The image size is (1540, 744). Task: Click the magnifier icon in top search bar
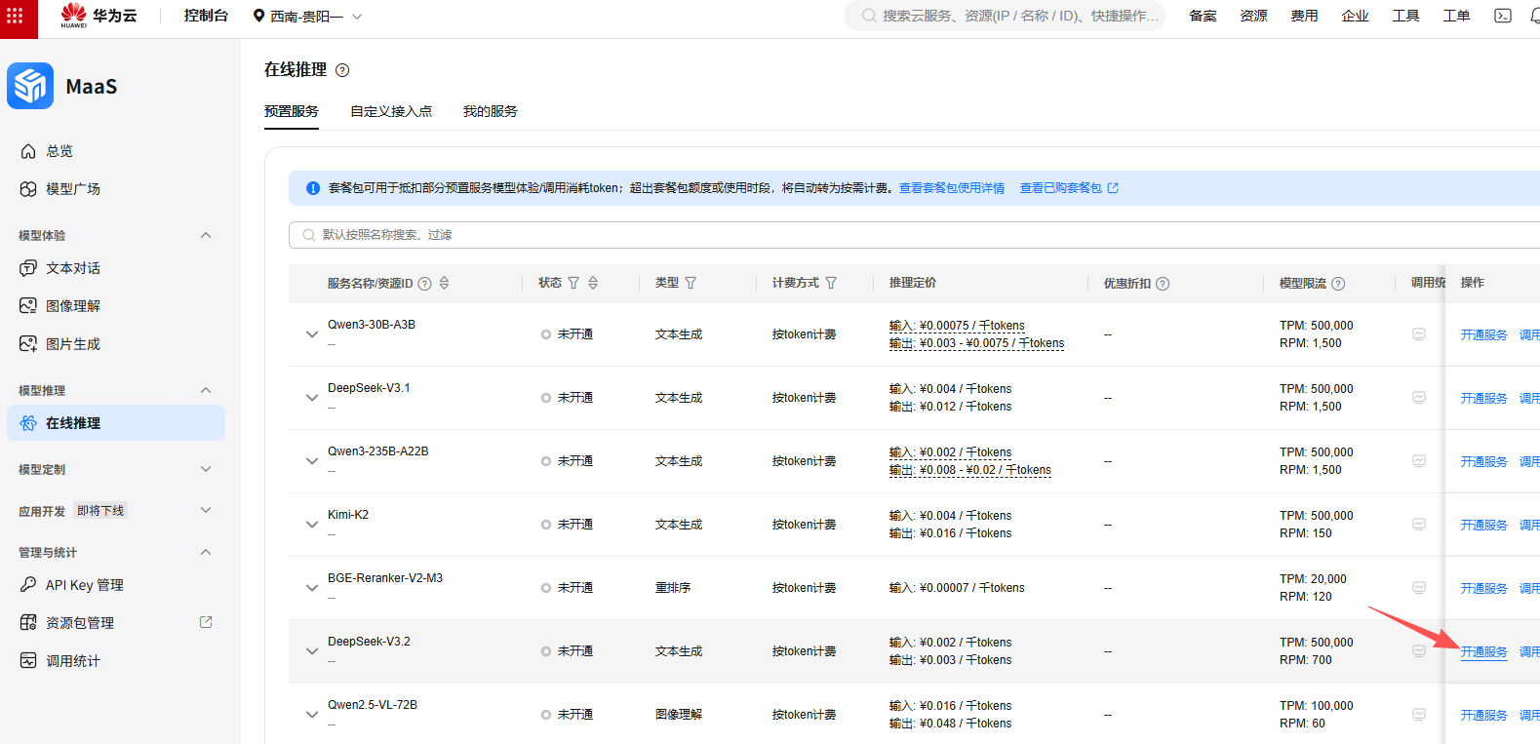tap(868, 16)
